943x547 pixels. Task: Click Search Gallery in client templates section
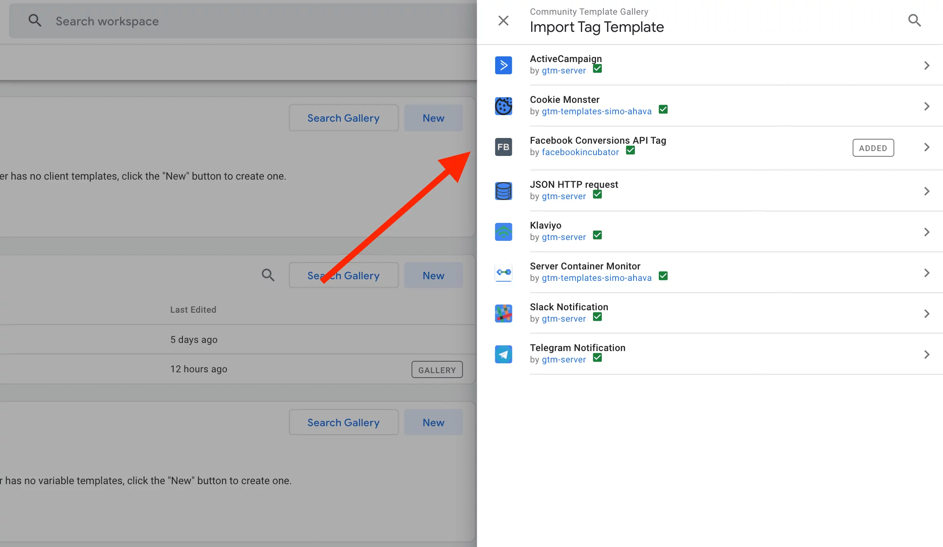[x=343, y=118]
